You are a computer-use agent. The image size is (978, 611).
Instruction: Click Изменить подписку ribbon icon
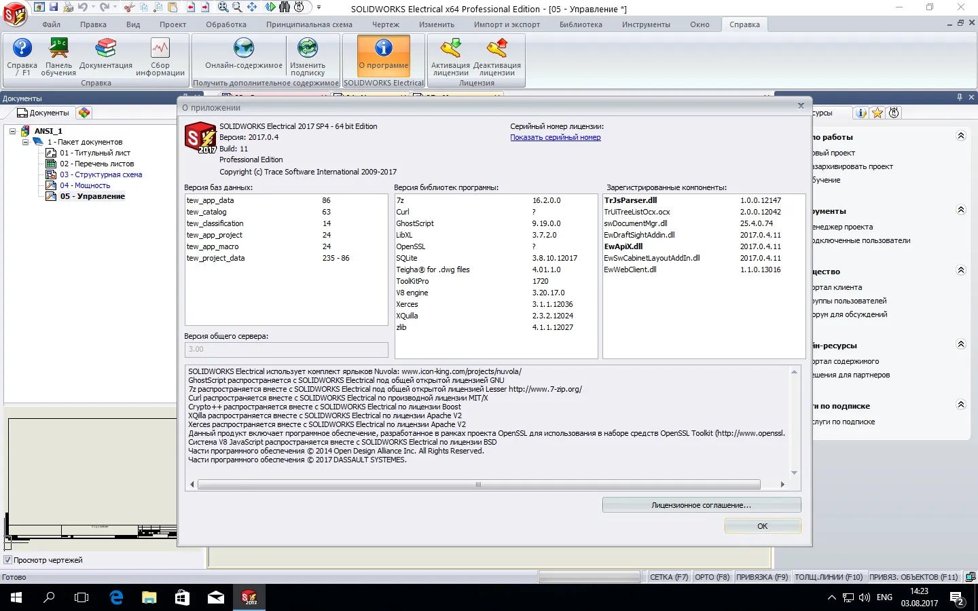tap(308, 57)
